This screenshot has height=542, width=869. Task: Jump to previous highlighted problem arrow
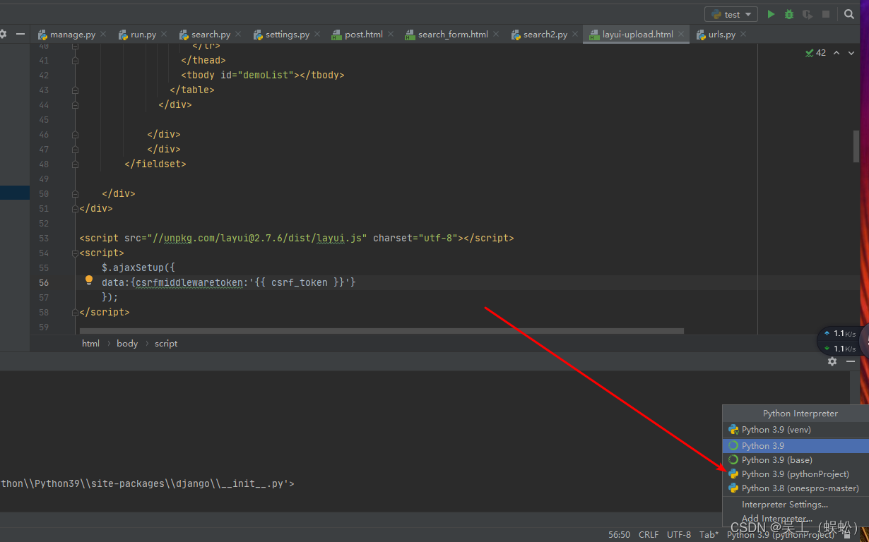click(x=837, y=53)
